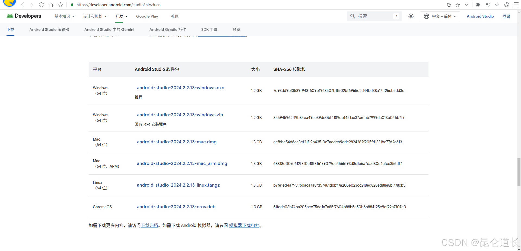
Task: Click the 登录 sign-in link
Action: (506, 16)
